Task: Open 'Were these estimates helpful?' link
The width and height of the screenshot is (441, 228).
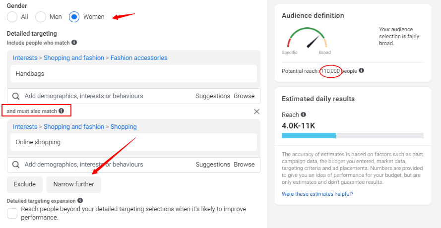Action: click(x=317, y=194)
